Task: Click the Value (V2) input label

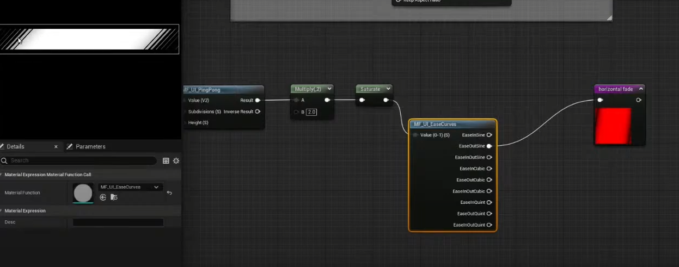Action: pos(199,100)
